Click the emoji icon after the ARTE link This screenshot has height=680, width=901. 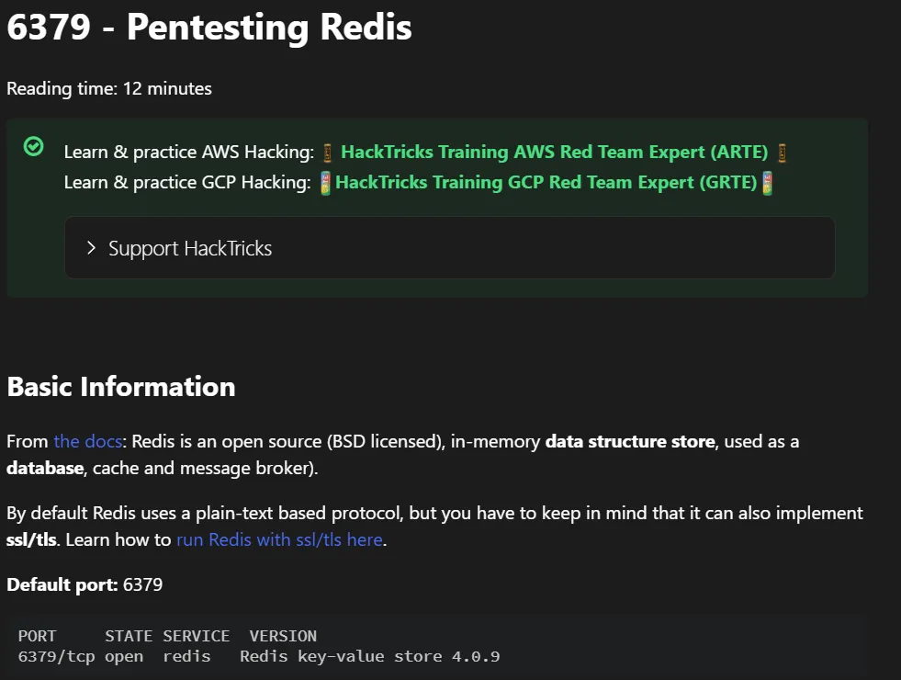(x=783, y=153)
